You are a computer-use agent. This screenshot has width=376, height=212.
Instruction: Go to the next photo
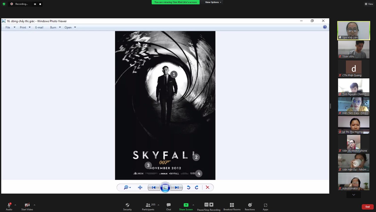[x=177, y=188]
